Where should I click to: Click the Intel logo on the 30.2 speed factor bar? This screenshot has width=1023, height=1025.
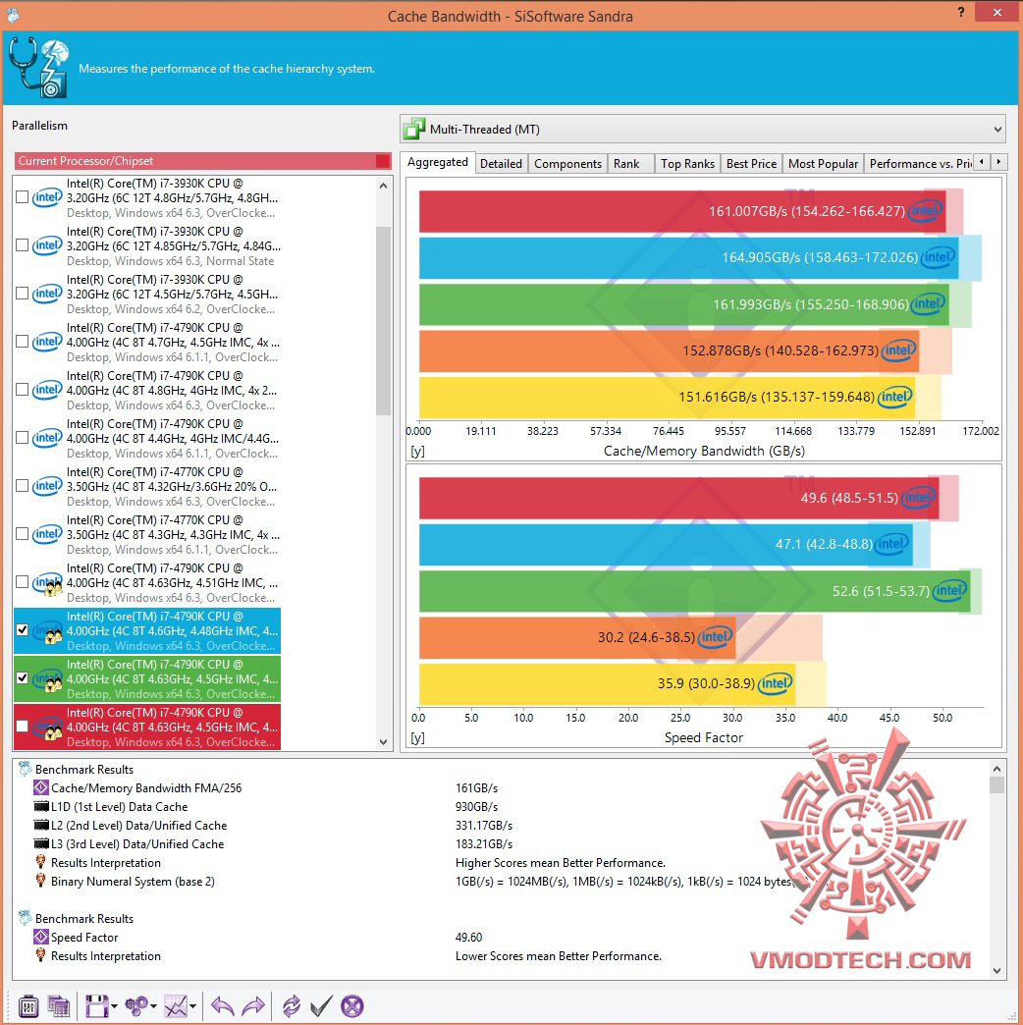coord(715,637)
